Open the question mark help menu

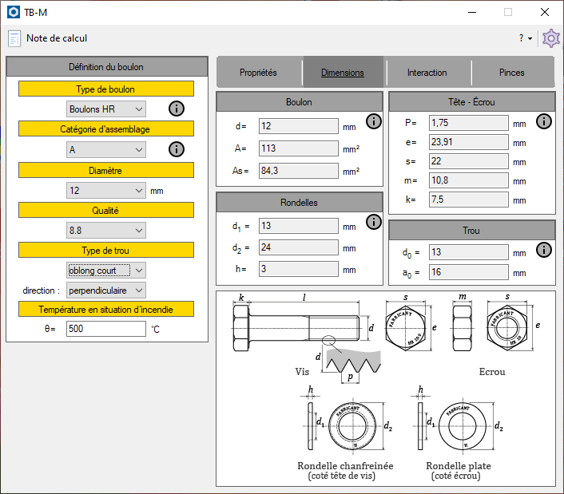tap(526, 38)
